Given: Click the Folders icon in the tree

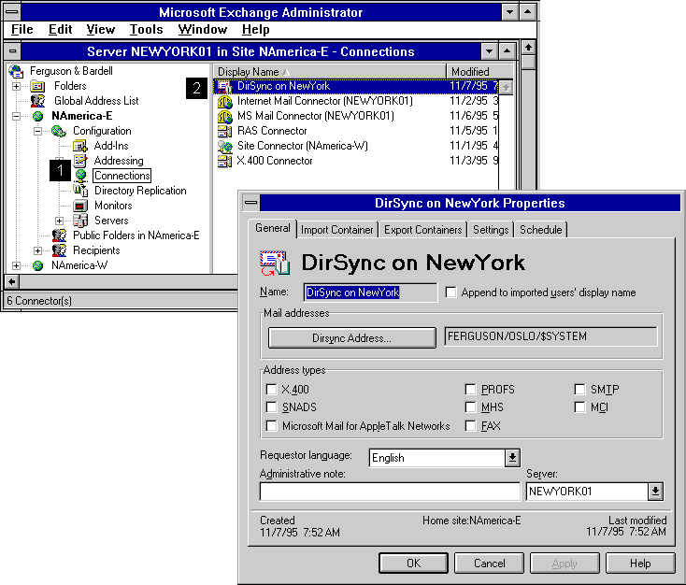Looking at the screenshot, I should pyautogui.click(x=37, y=86).
